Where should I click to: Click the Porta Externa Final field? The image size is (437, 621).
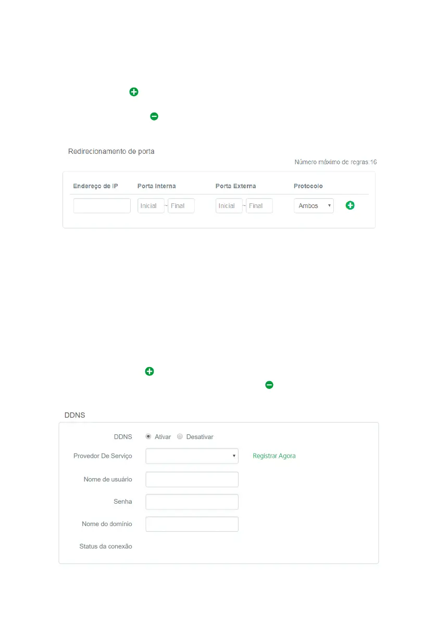coord(259,205)
